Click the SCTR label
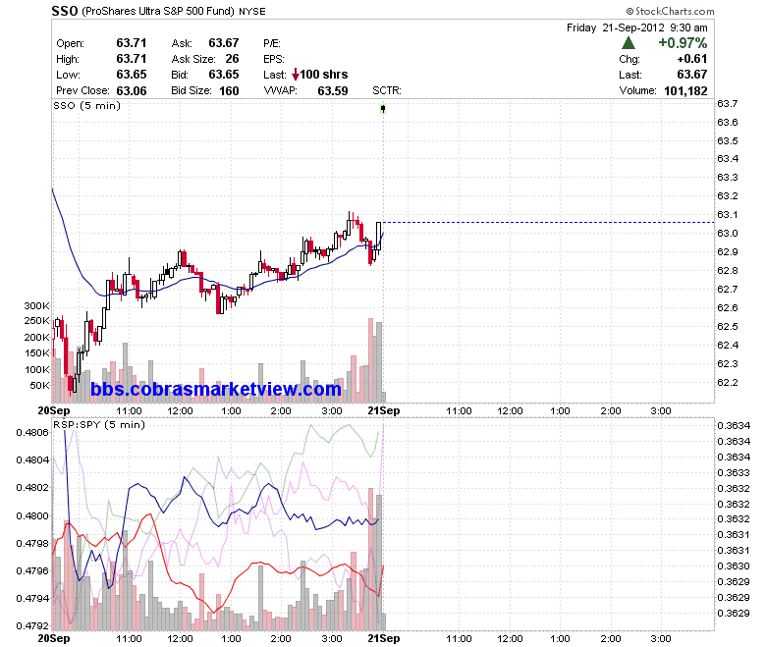The width and height of the screenshot is (766, 647). [386, 91]
